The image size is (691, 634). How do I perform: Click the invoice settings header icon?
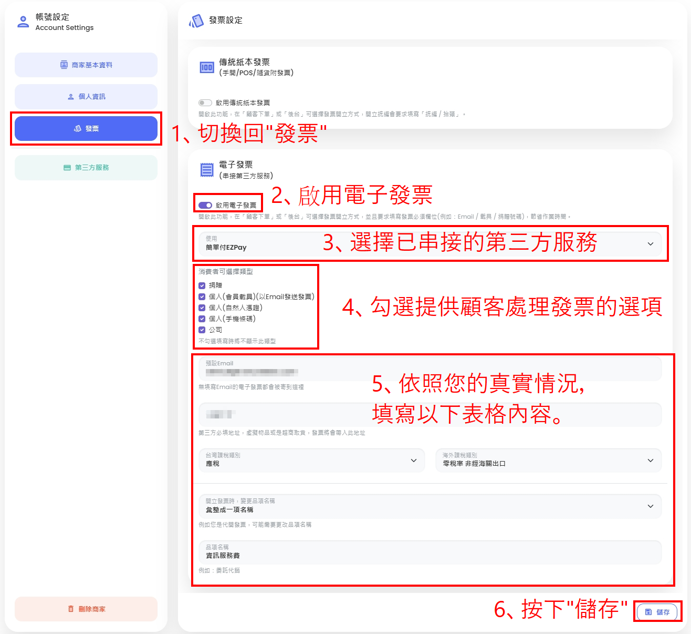196,21
